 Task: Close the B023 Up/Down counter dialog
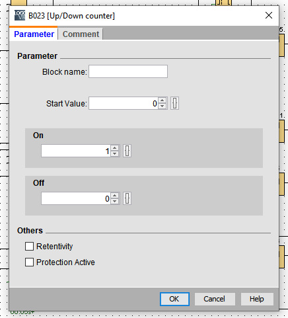pyautogui.click(x=269, y=15)
